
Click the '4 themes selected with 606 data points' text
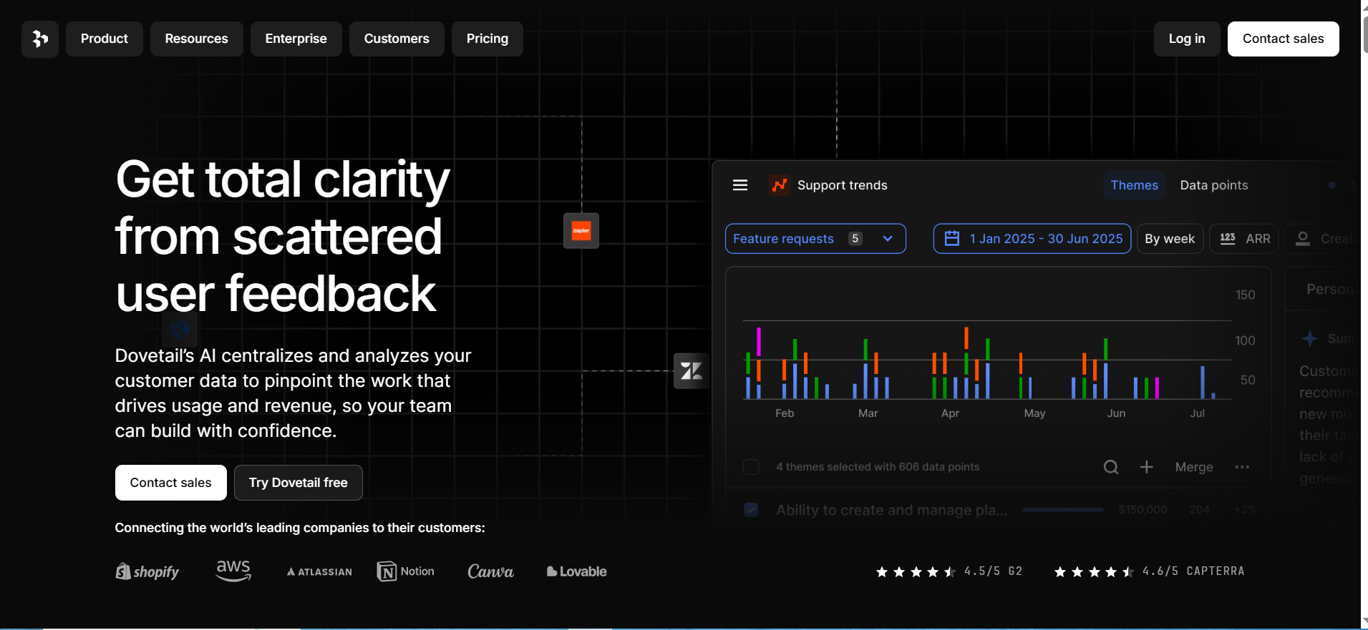point(878,467)
